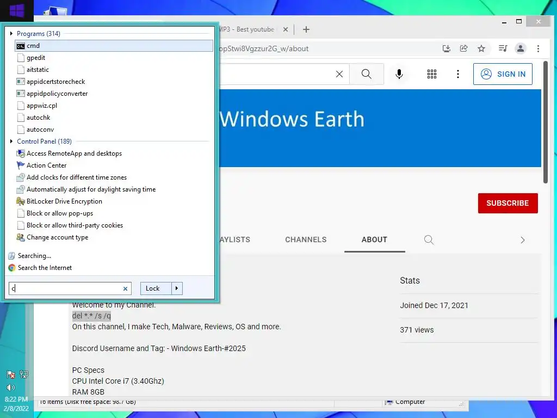Click the SIGN IN button
The height and width of the screenshot is (418, 557).
click(503, 74)
